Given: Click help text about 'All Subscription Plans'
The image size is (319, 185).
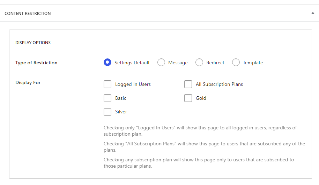Looking at the screenshot, I should tap(204, 147).
